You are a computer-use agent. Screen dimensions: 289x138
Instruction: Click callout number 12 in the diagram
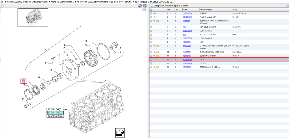point(24,81)
